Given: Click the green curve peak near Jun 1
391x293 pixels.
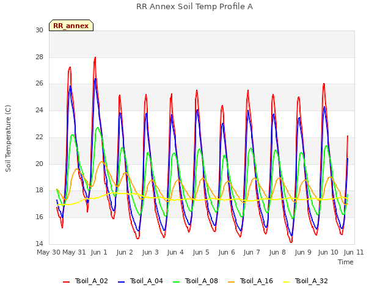Looking at the screenshot, I should tap(98, 128).
